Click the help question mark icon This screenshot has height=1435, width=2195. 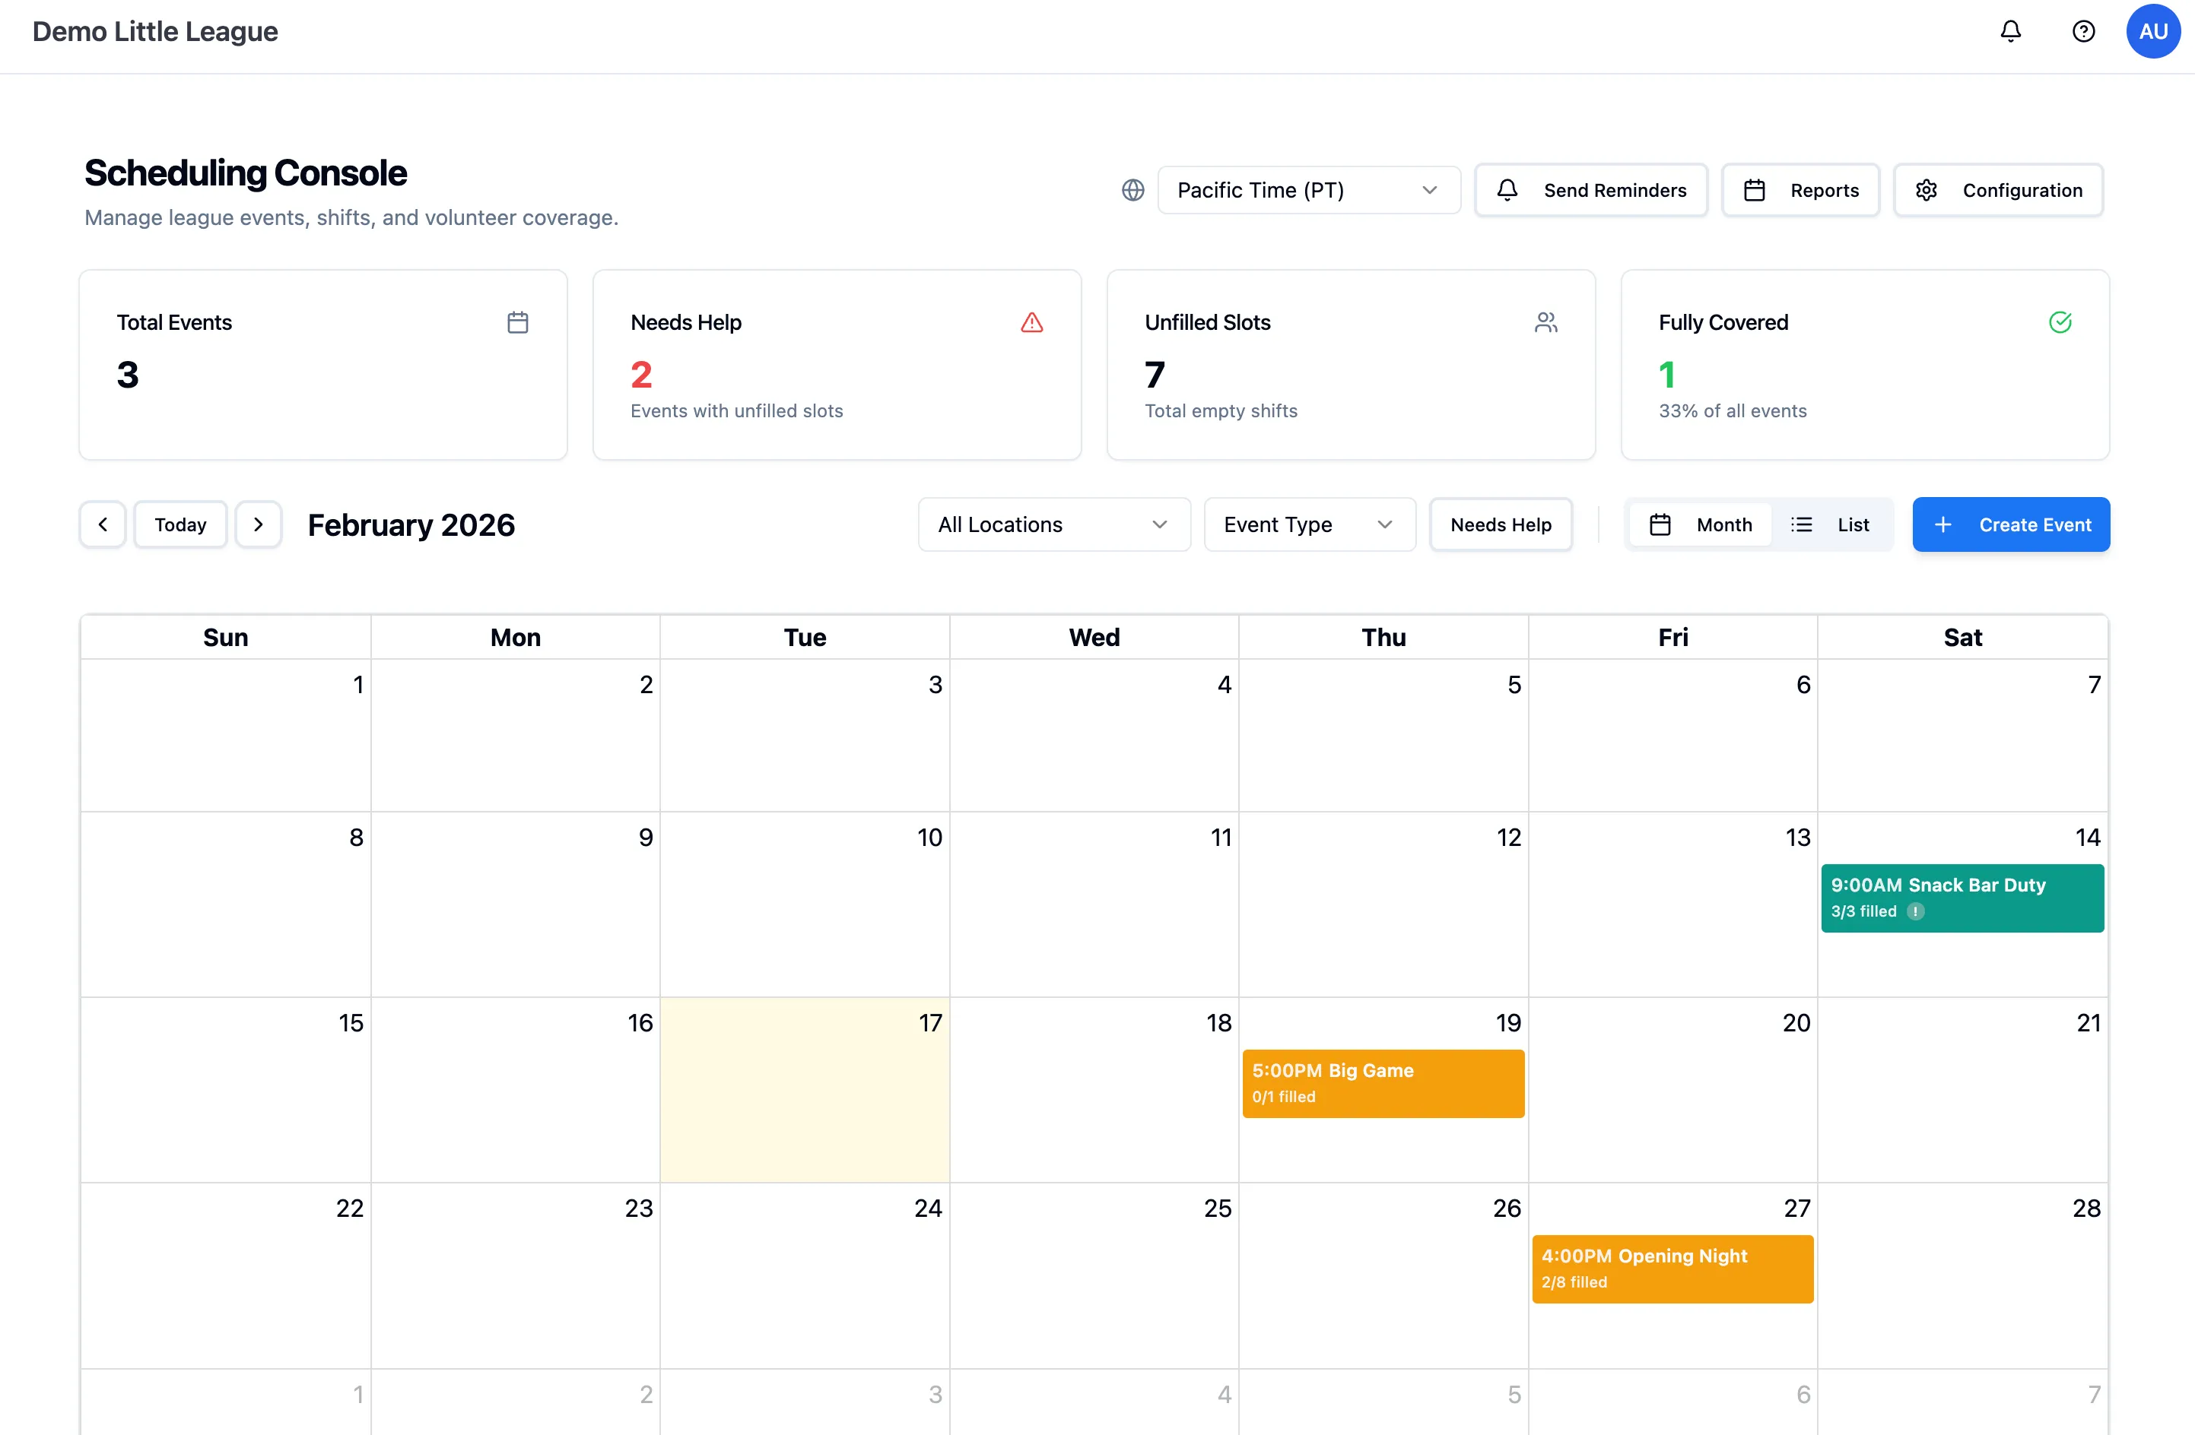[x=2083, y=30]
